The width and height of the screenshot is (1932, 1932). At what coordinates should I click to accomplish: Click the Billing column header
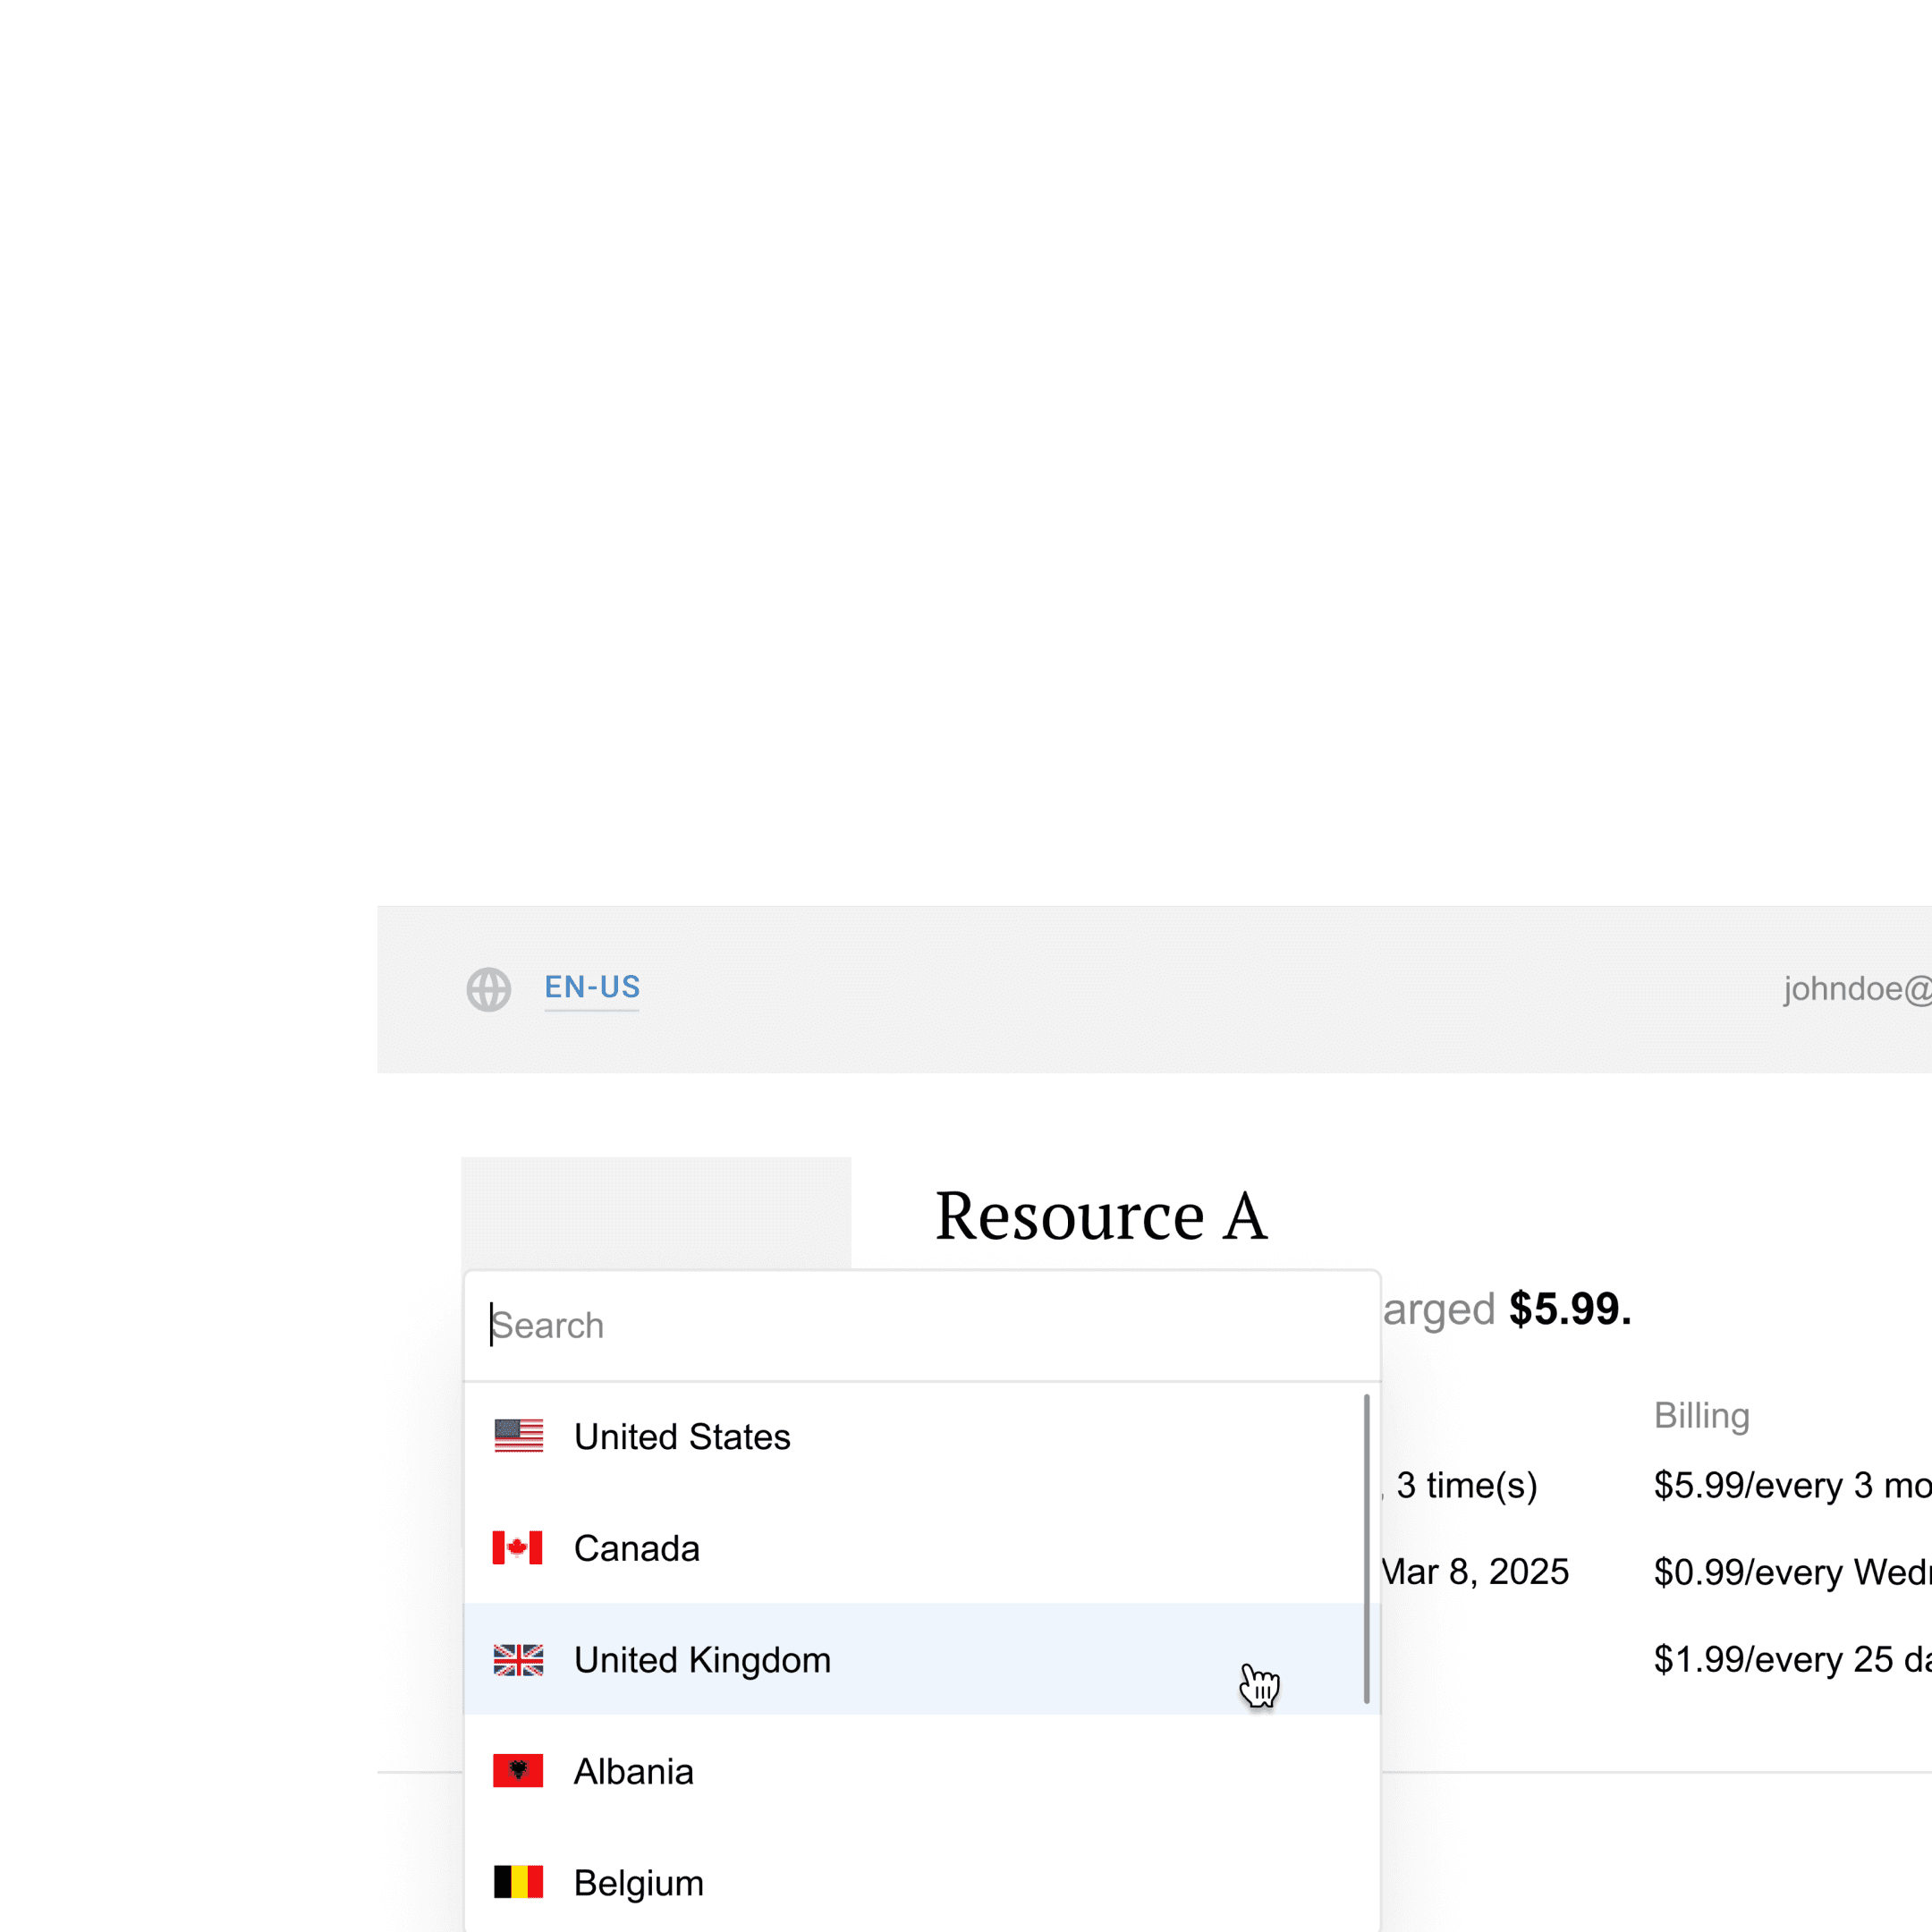[1701, 1416]
